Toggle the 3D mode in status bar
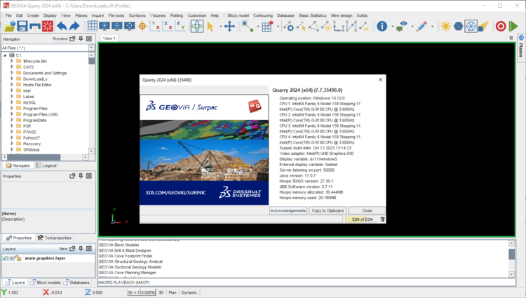 pyautogui.click(x=161, y=292)
